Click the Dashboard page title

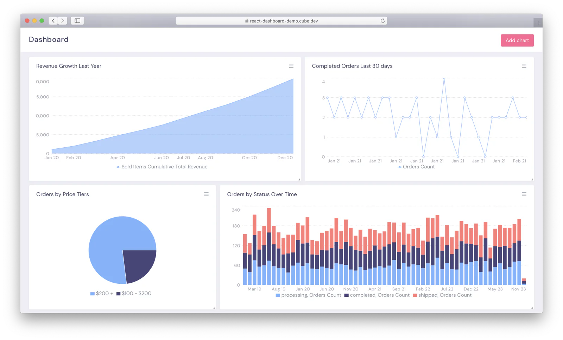click(49, 39)
